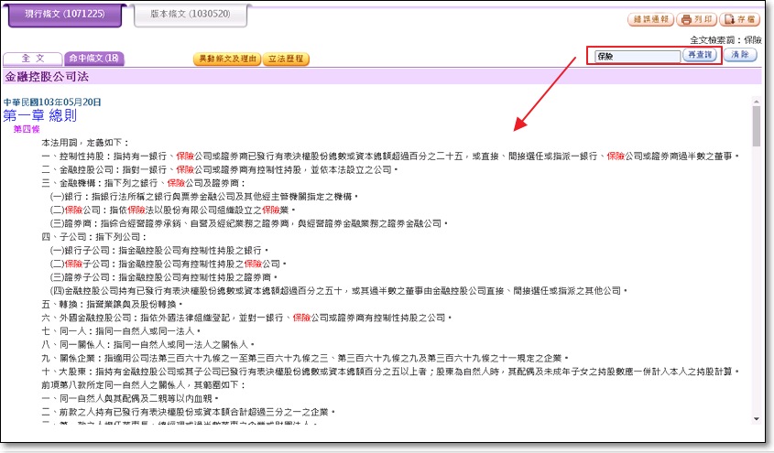
Task: Click highlighted 保險 in 控制性持股 definition line
Action: [x=185, y=156]
